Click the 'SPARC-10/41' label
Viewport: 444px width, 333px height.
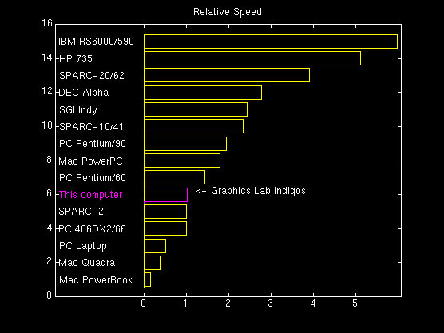(x=92, y=127)
